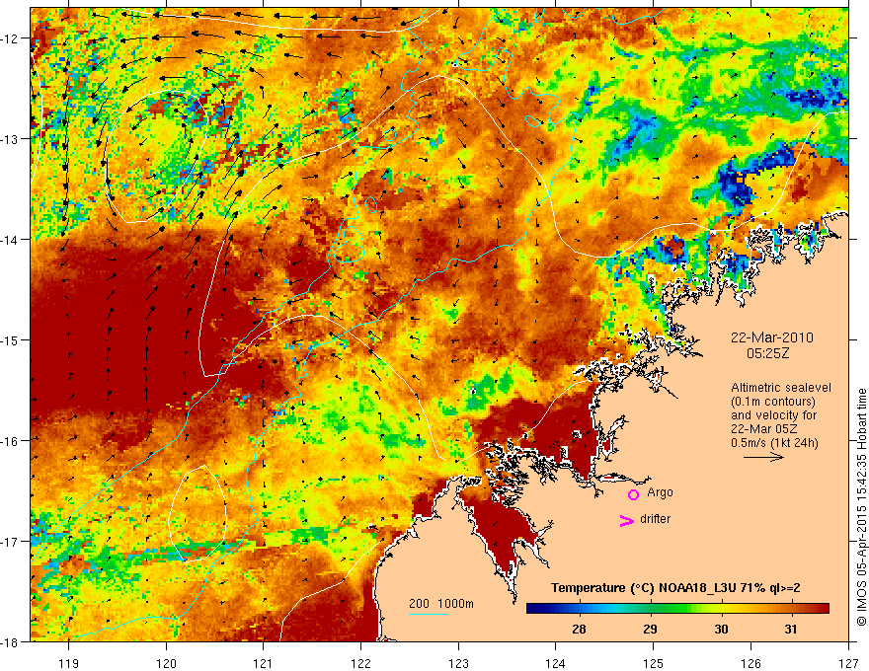Click longitude axis label 121
Screen dimensions: 869x671
264,663
